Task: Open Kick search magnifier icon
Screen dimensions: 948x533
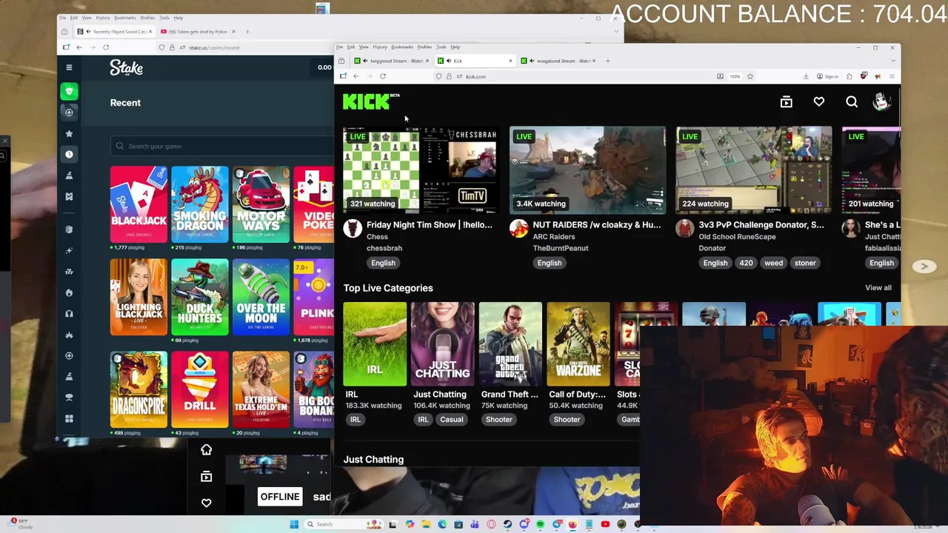Action: pos(852,102)
